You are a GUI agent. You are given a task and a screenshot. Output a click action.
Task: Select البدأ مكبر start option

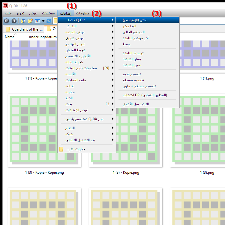(147, 26)
